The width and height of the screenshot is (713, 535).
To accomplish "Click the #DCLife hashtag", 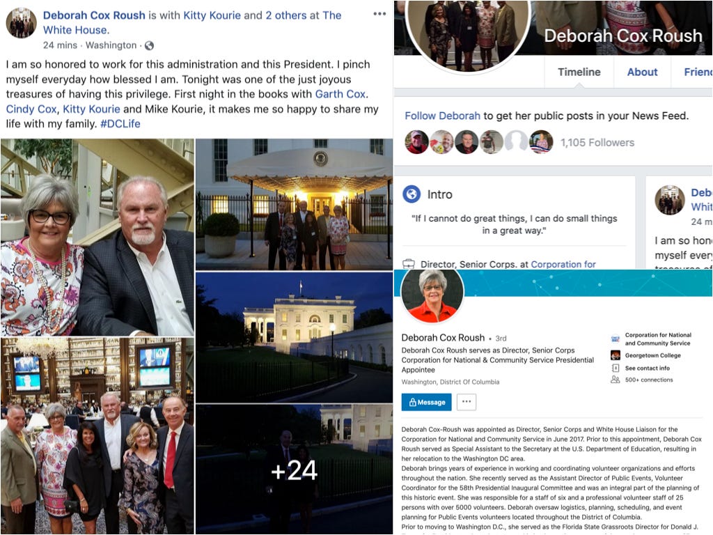I will (120, 124).
